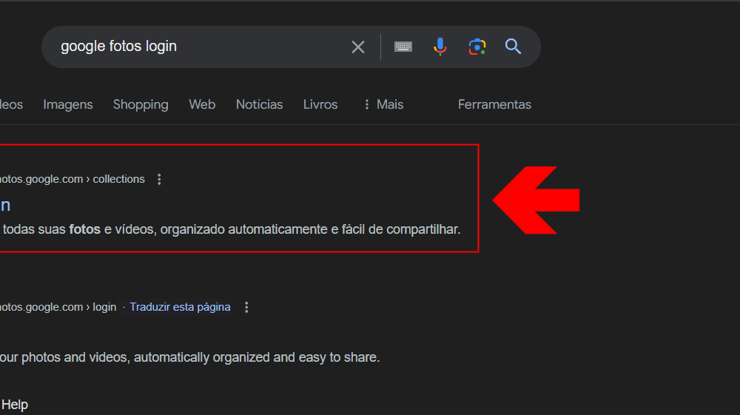Open the Help link at the bottom
740x415 pixels.
15,405
